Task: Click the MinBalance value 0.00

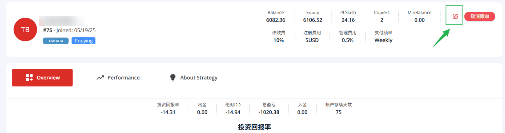Action: point(420,20)
